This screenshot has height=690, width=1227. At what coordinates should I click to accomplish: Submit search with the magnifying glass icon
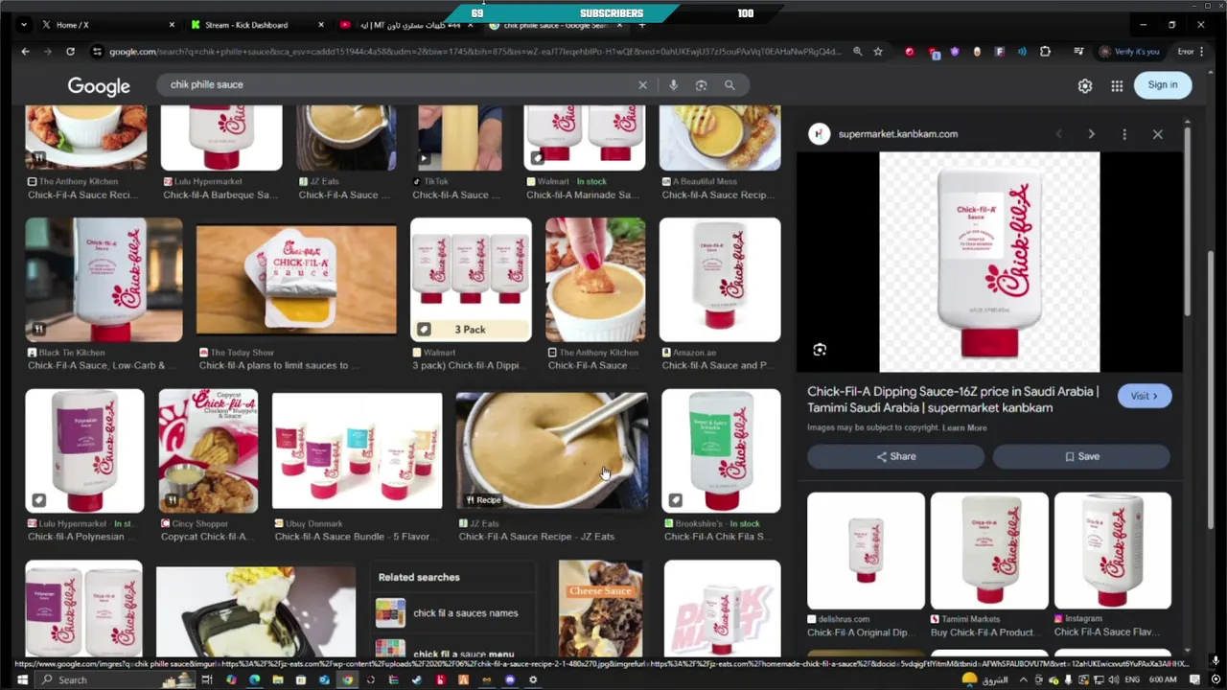click(729, 85)
